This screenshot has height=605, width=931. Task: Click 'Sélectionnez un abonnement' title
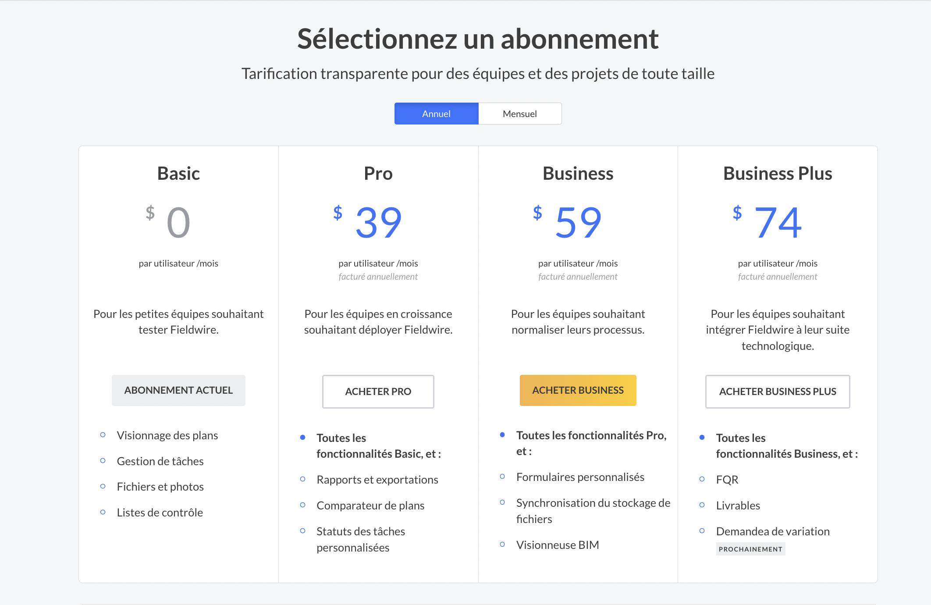(478, 39)
